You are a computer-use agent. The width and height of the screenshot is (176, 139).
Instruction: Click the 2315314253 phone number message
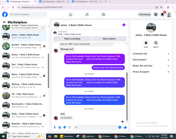(x=66, y=118)
